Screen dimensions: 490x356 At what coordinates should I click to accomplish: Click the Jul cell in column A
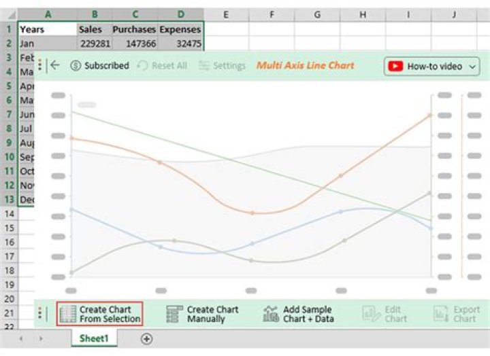tap(27, 128)
